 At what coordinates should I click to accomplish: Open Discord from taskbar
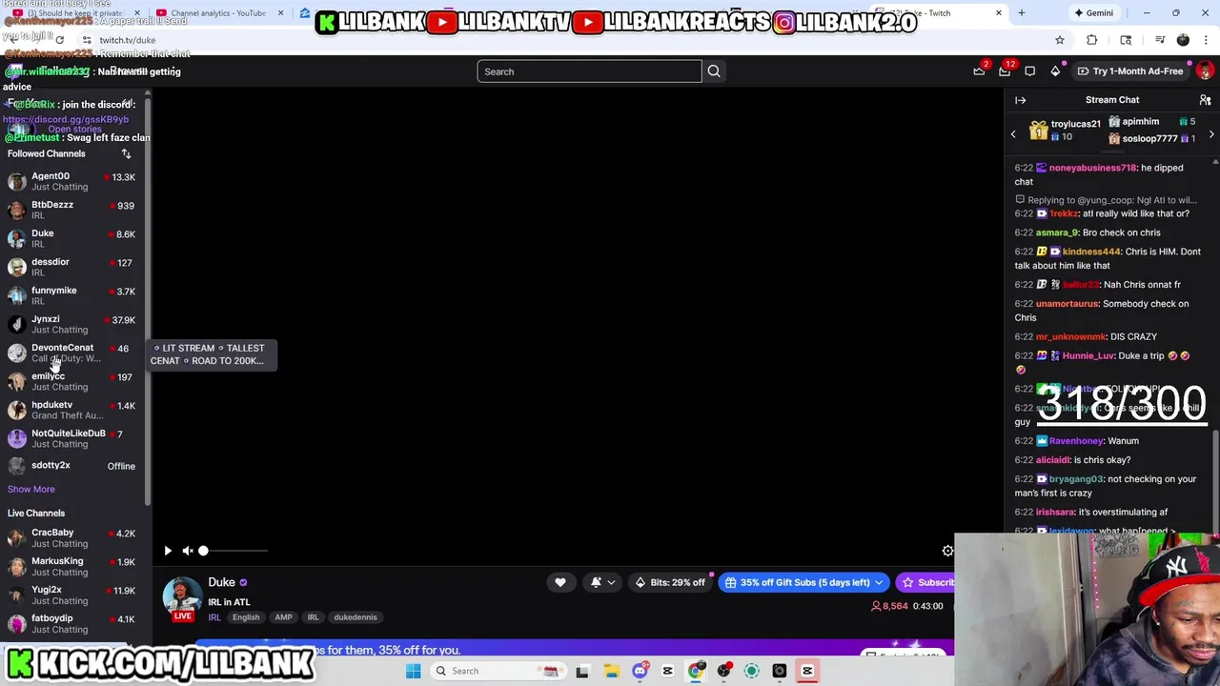tap(640, 671)
